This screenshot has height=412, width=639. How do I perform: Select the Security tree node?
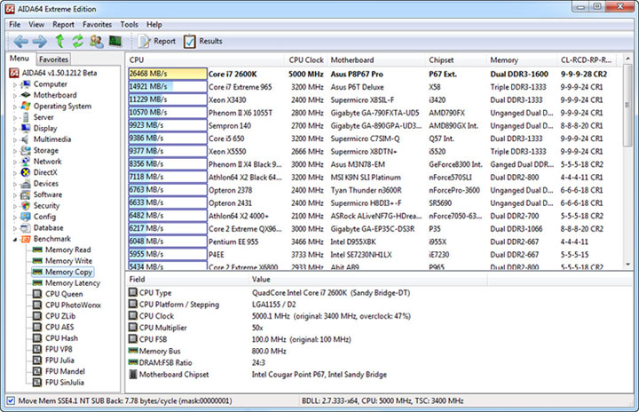click(46, 206)
